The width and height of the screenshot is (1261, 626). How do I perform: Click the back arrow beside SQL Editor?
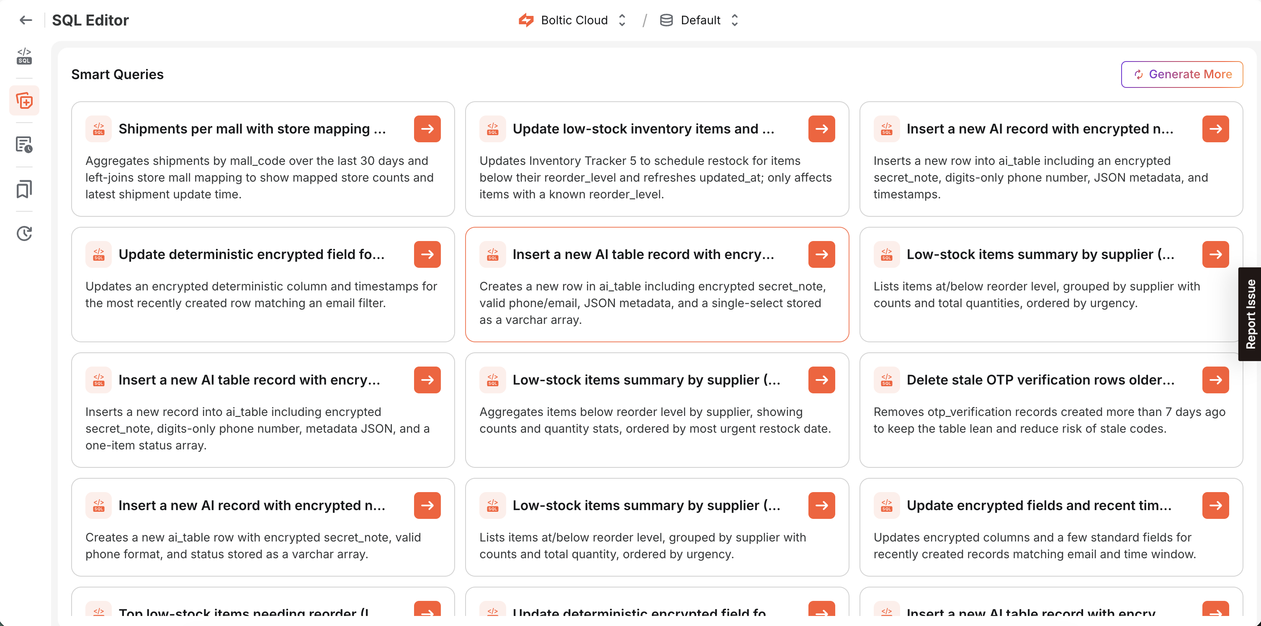(x=26, y=20)
